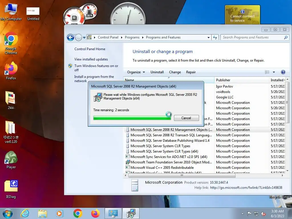Open the IEDiag folder on desktop

tap(11, 189)
